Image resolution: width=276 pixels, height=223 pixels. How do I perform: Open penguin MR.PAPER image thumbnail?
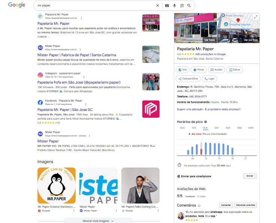(57, 186)
